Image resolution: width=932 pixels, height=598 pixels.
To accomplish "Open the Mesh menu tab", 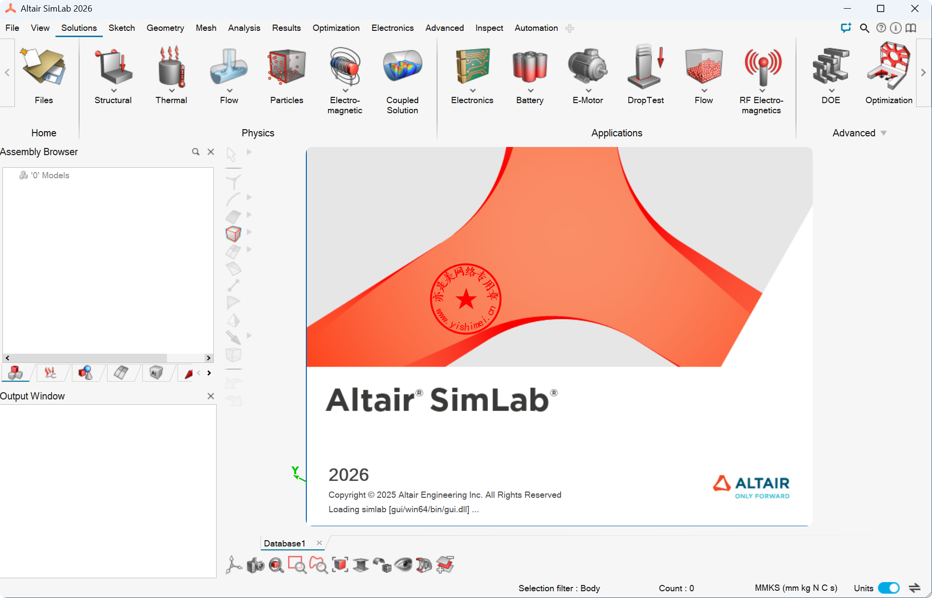I will 206,28.
